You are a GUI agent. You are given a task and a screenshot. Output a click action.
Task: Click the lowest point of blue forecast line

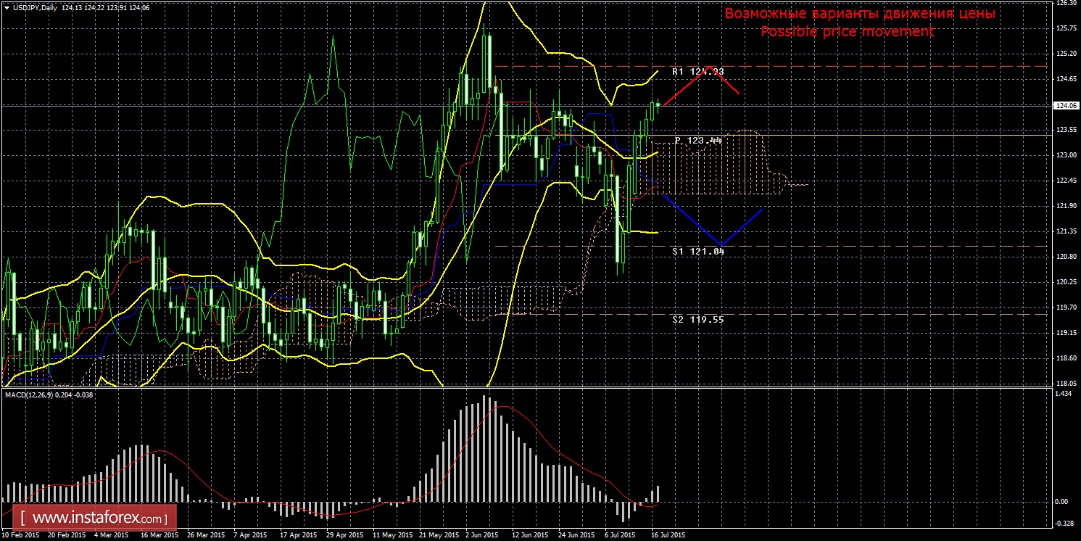tap(720, 245)
